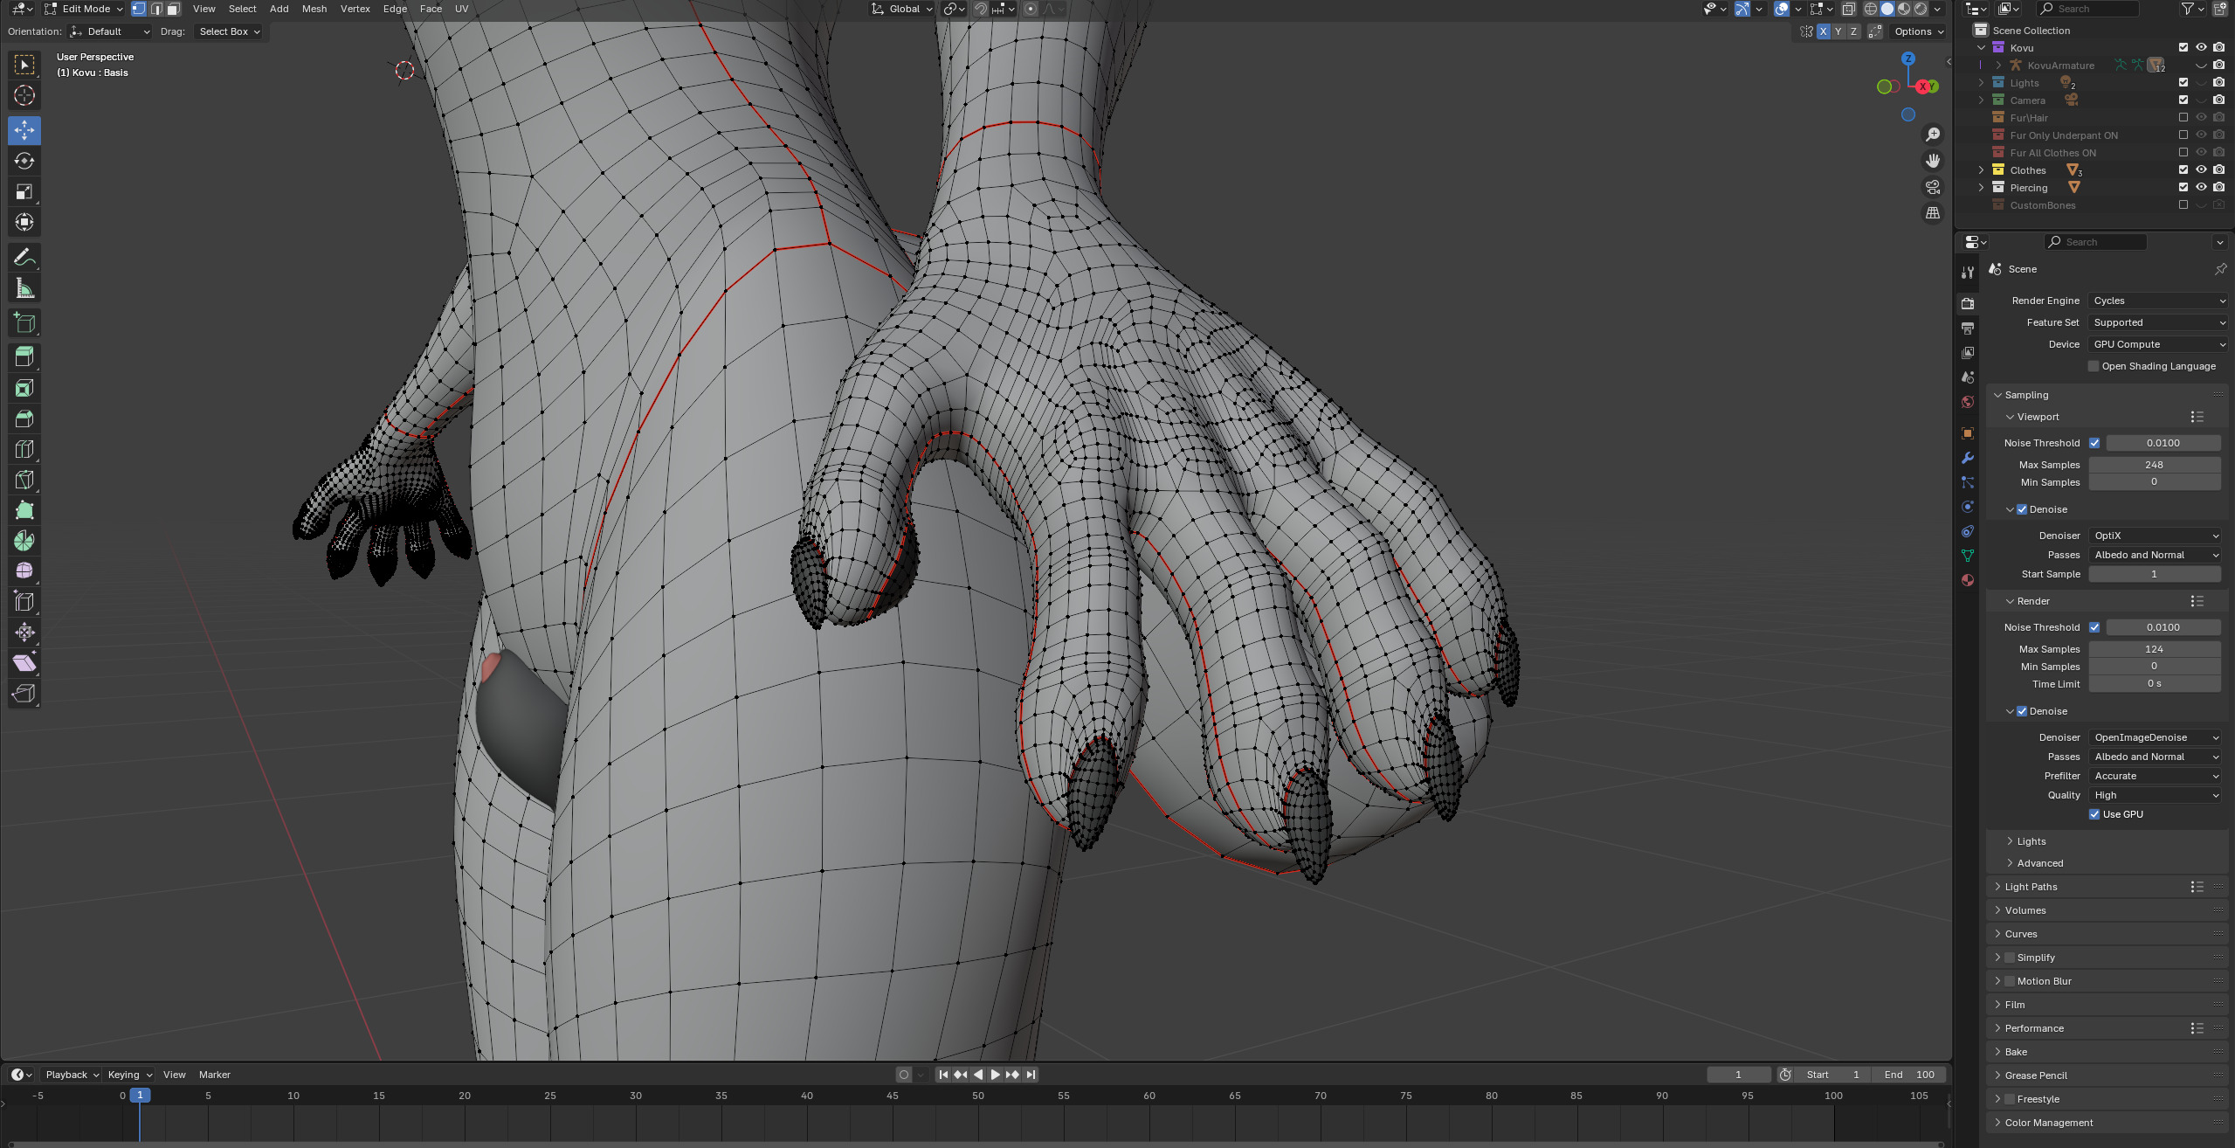Select the Cursor tool in toolbar
Screen dimensions: 2235x1148
pyautogui.click(x=24, y=95)
